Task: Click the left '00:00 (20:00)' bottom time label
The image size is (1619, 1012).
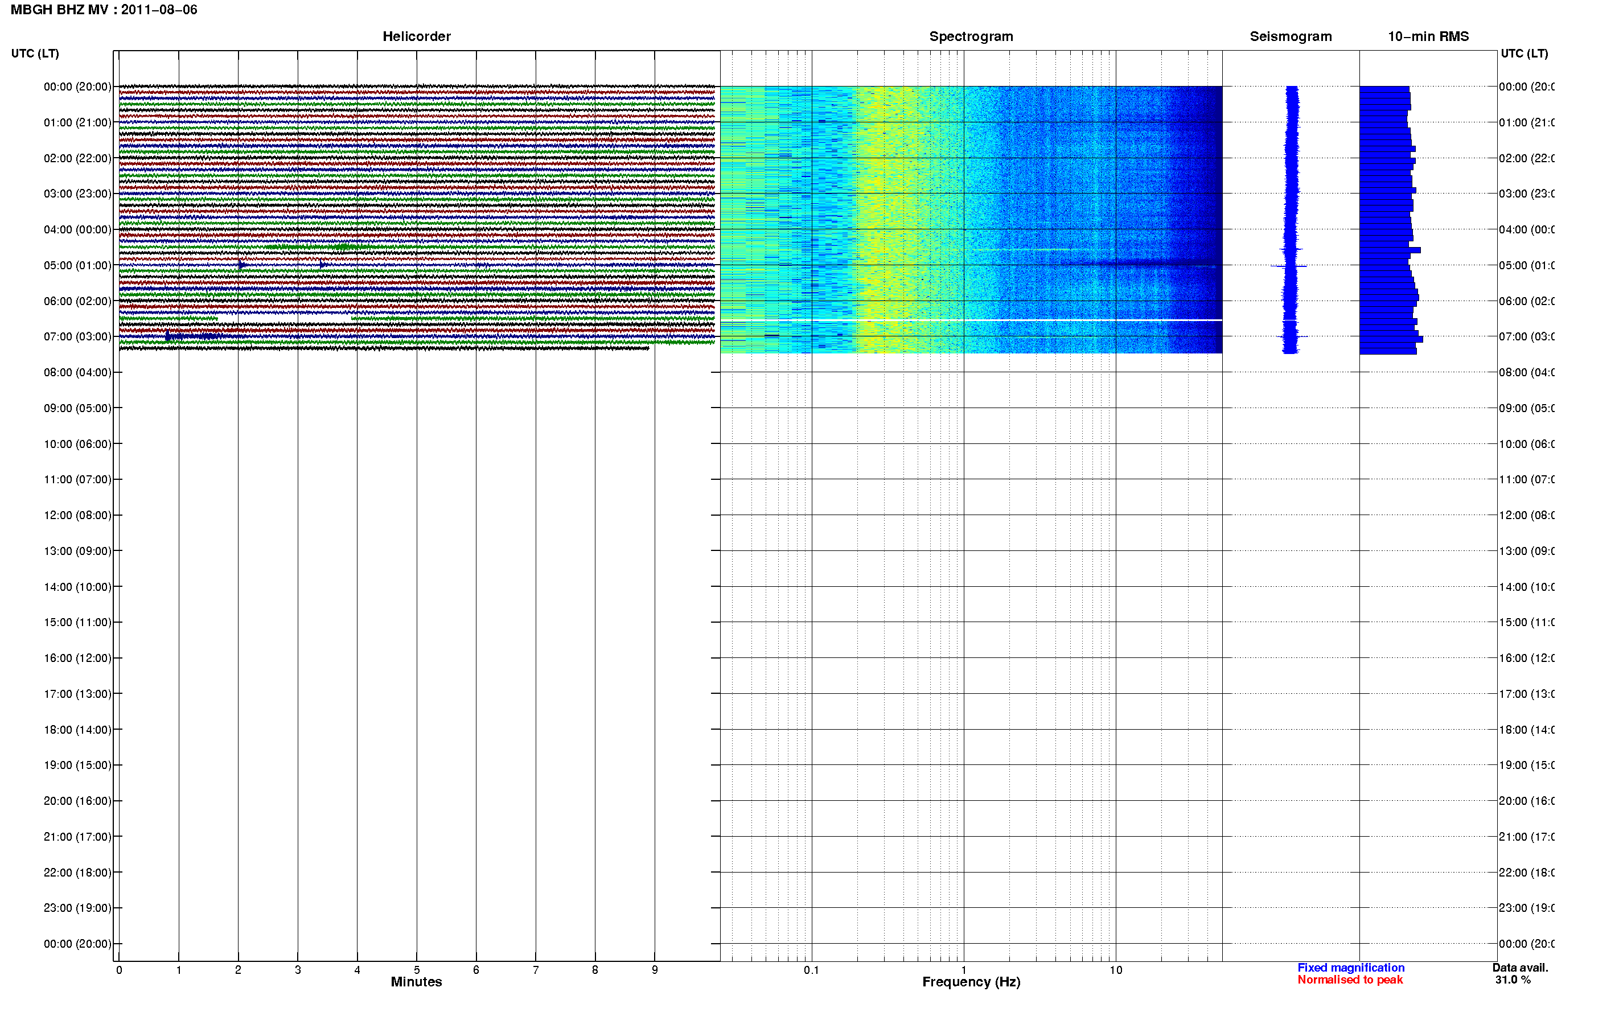Action: 77,944
